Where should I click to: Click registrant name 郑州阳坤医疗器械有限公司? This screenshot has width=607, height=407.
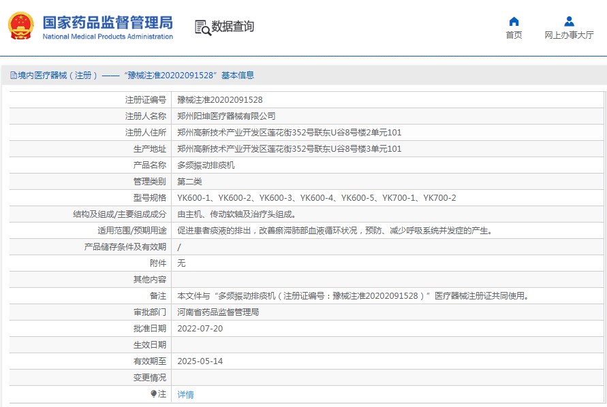pyautogui.click(x=226, y=116)
